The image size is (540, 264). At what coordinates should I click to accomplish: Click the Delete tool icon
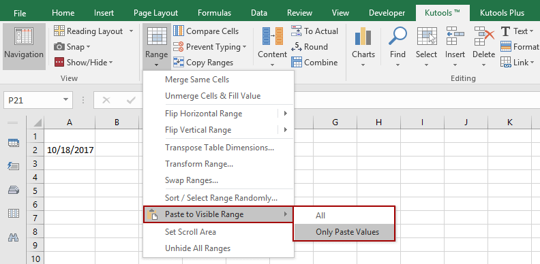(x=484, y=36)
